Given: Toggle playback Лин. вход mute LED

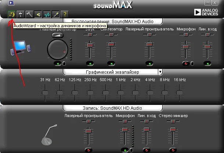Looking at the screenshot, I should click(207, 63).
